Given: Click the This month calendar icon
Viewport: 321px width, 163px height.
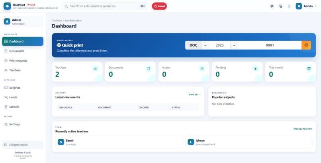Looking at the screenshot, I should tap(309, 69).
